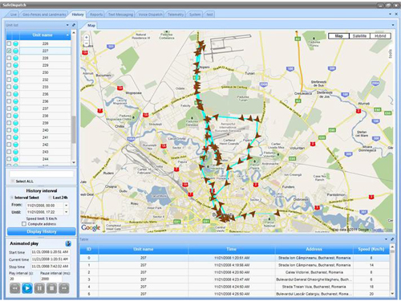
Task: Click the unit list vertical scrollbar
Action: point(74,98)
